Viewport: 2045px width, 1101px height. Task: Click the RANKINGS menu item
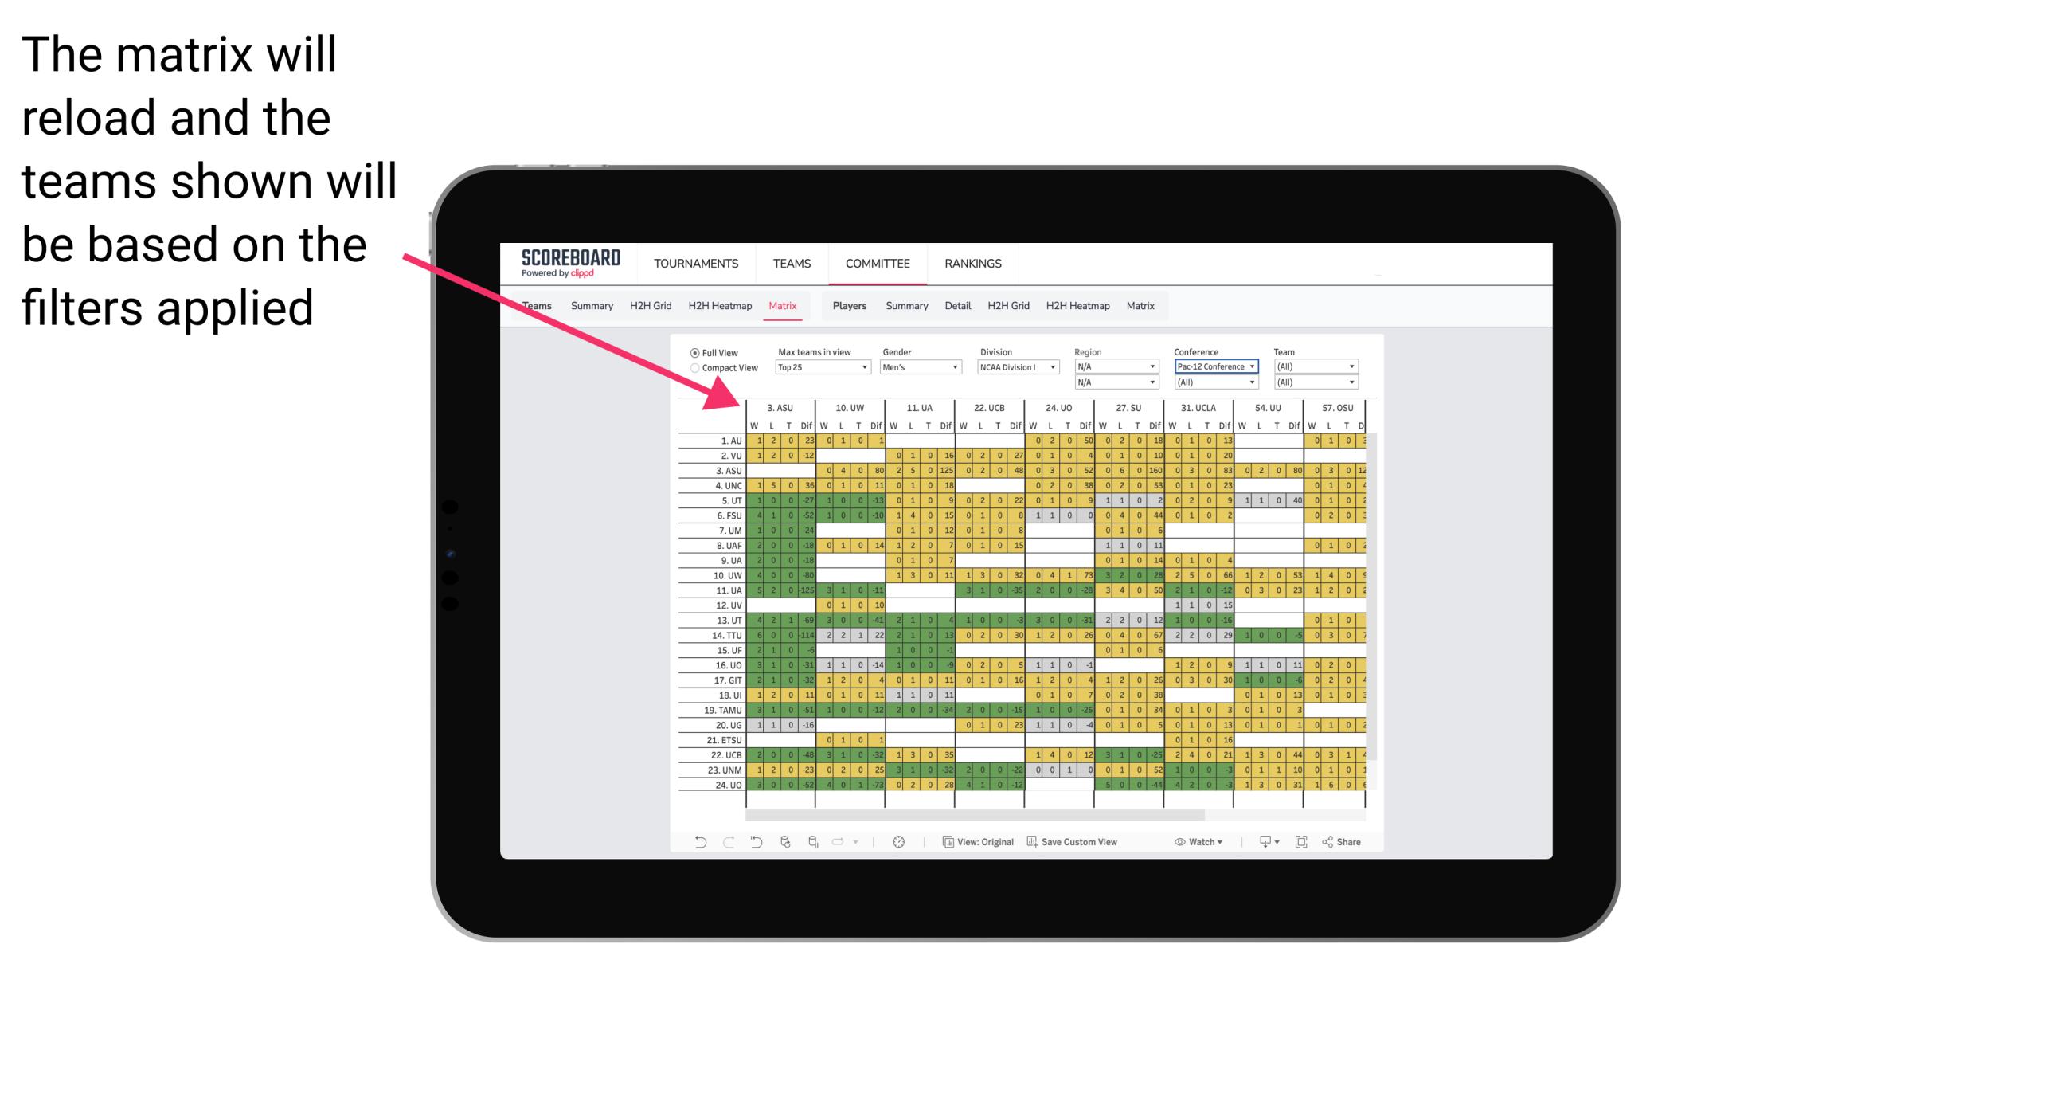[x=973, y=264]
